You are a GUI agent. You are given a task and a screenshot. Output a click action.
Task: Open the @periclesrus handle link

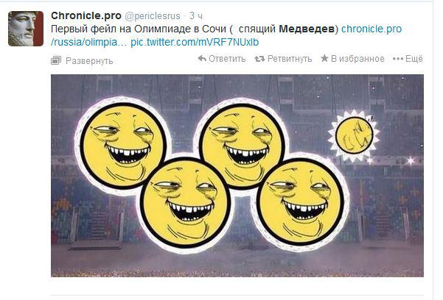coord(153,16)
